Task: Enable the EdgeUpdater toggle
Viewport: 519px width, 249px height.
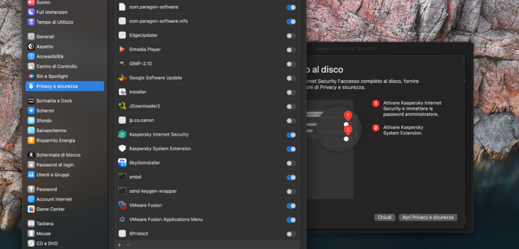Action: (291, 36)
